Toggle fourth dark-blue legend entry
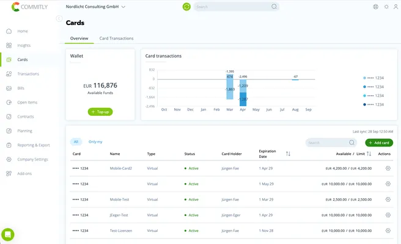This screenshot has width=401, height=244. click(373, 104)
